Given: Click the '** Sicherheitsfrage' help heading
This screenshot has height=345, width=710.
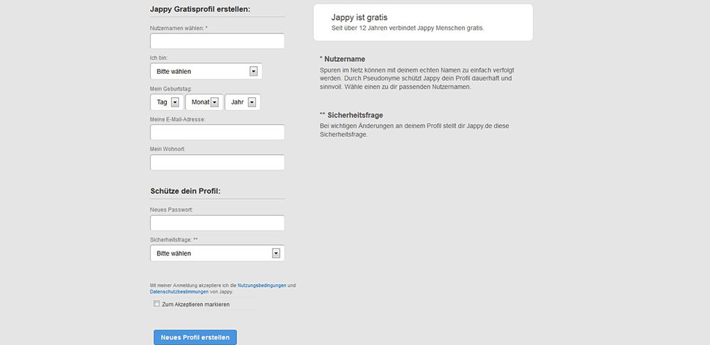Looking at the screenshot, I should 352,114.
